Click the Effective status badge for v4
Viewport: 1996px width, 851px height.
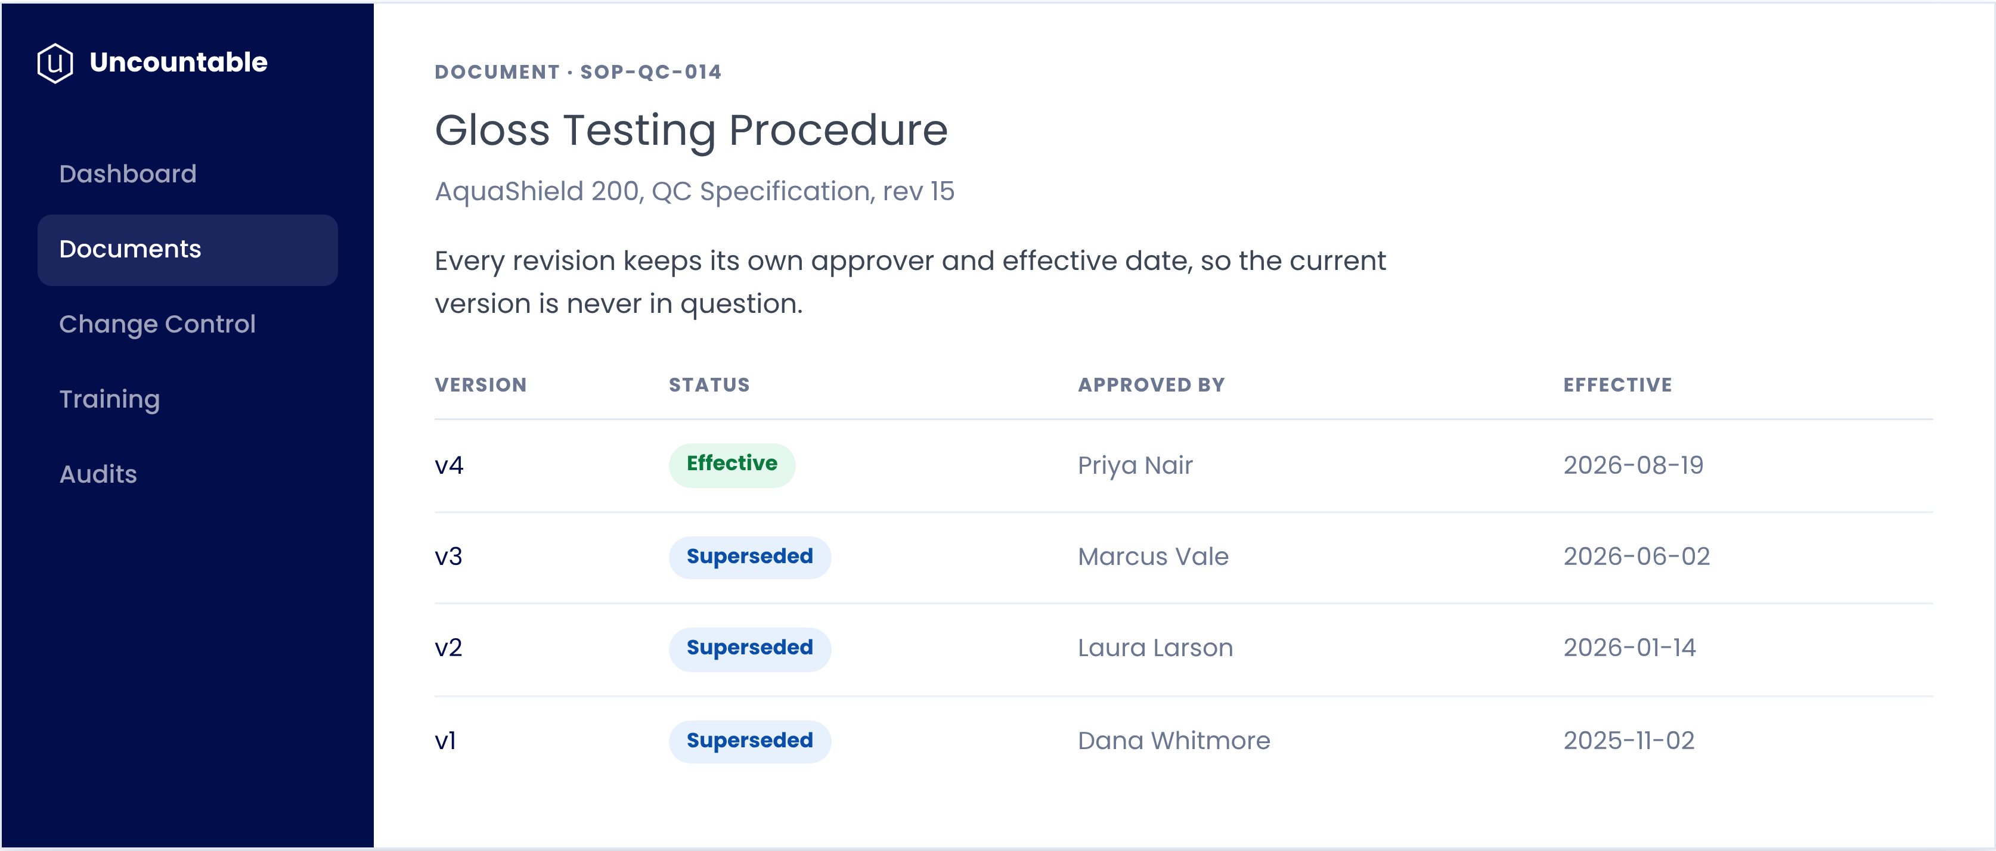click(x=732, y=465)
